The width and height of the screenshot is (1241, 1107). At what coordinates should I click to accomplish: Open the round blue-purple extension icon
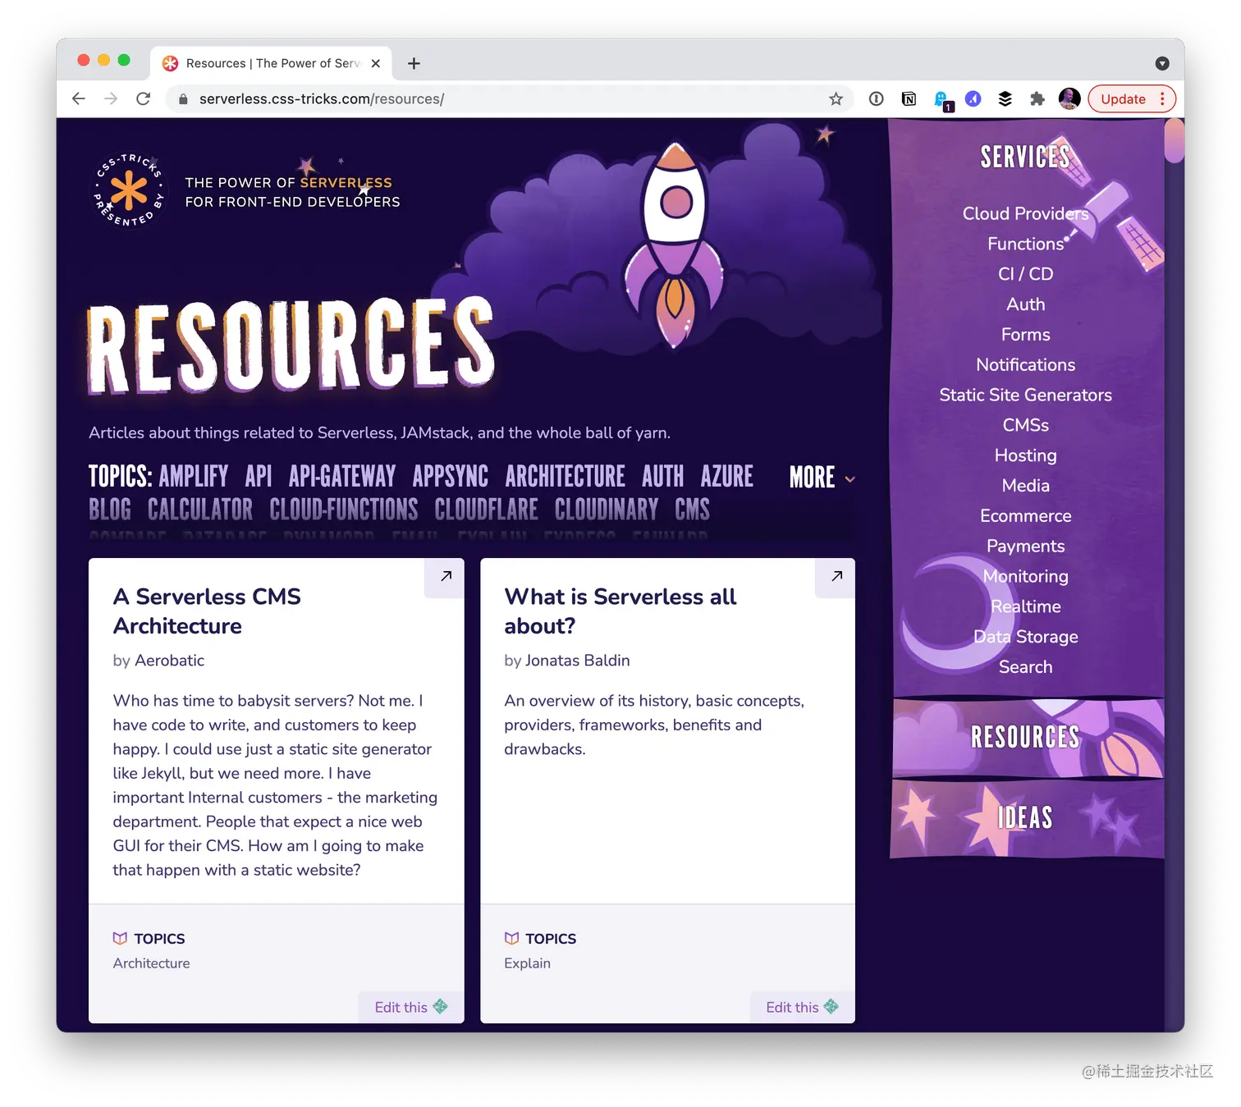point(973,99)
